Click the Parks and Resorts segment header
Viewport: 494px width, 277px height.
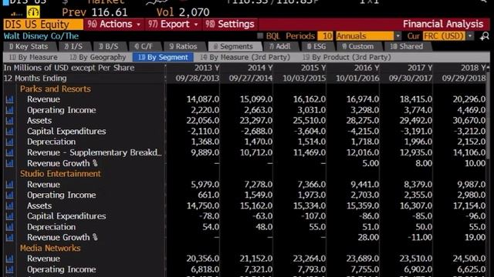(x=56, y=89)
